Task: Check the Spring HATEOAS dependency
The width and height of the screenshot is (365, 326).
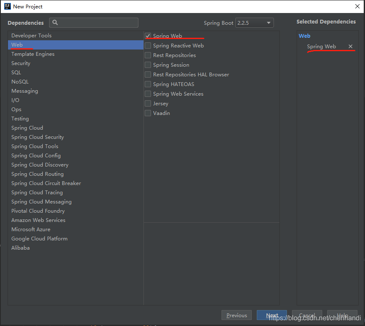Action: coord(148,84)
